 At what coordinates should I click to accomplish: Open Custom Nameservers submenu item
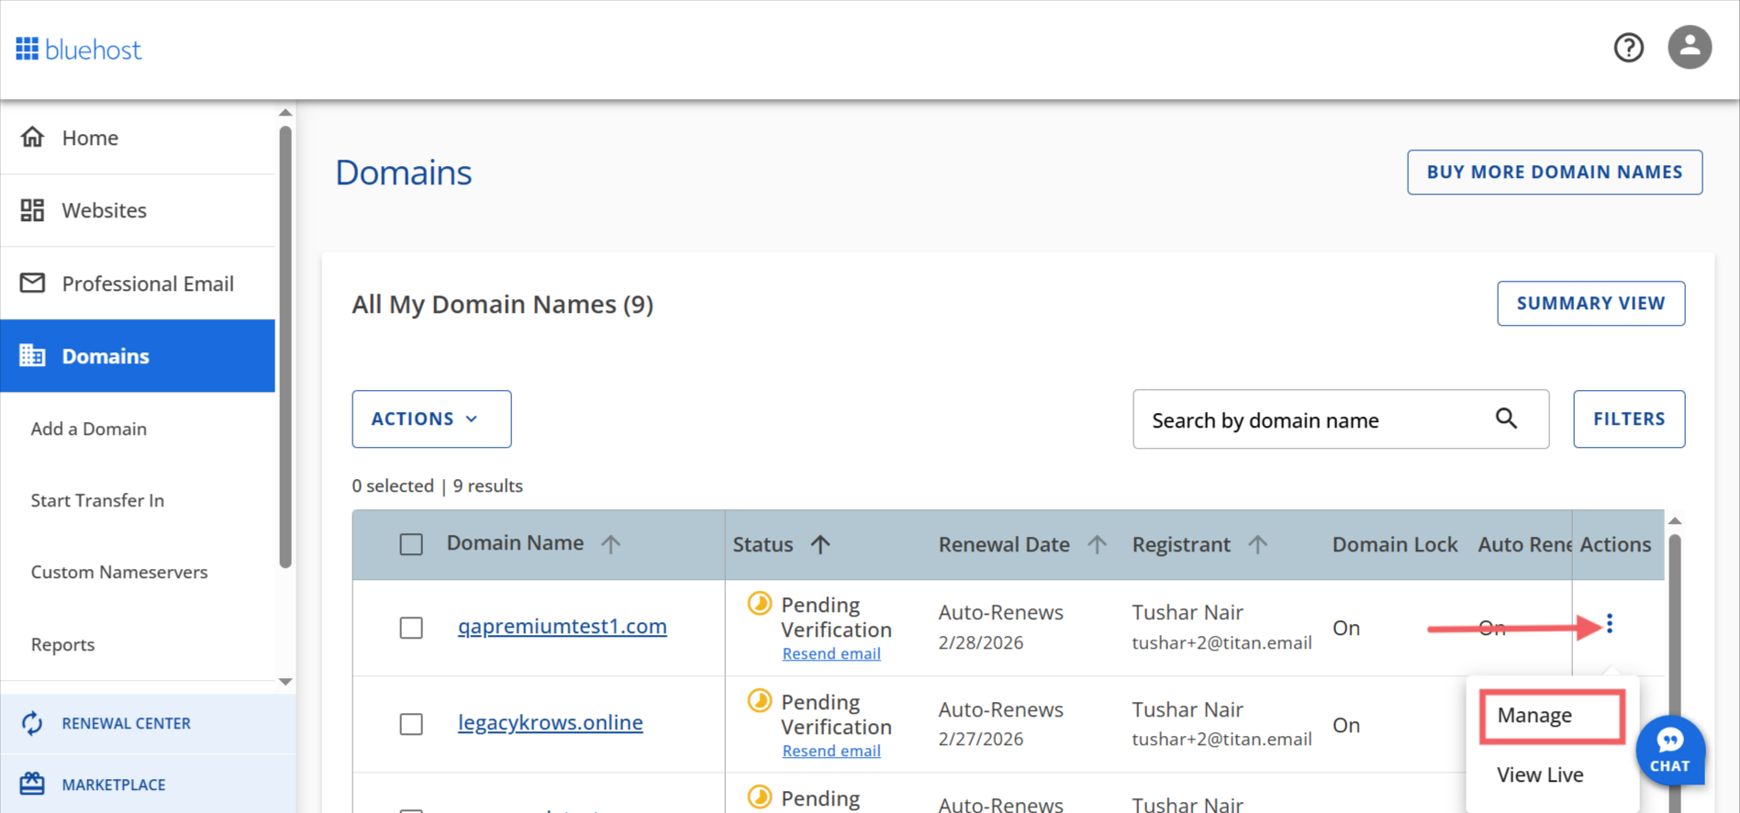click(x=119, y=572)
